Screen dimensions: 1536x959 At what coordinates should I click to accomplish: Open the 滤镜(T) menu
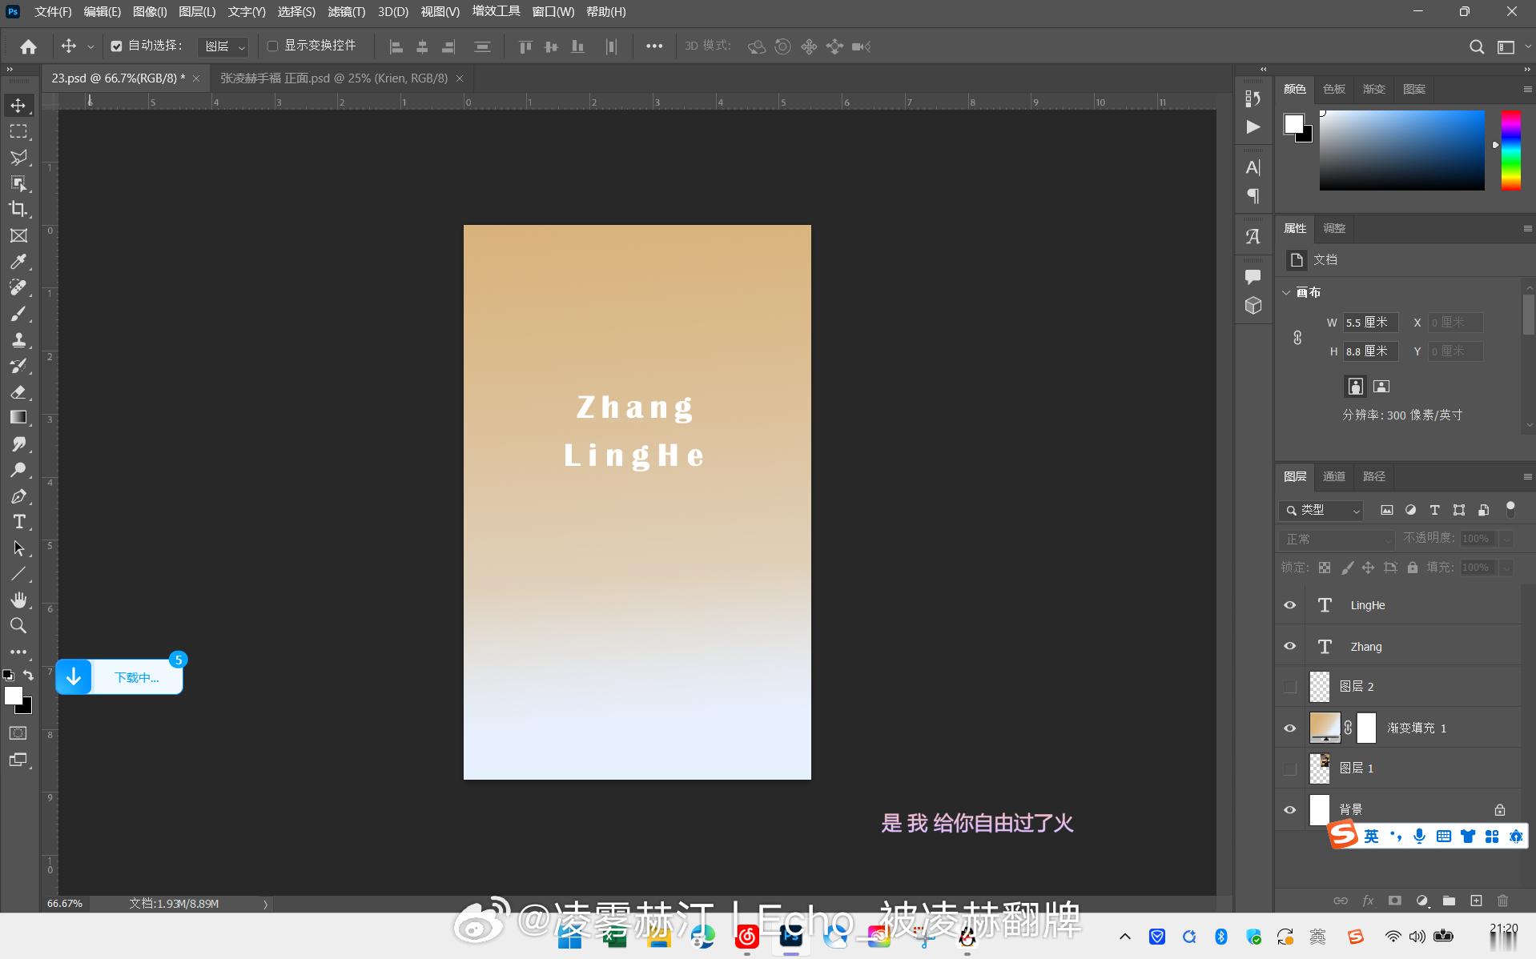(x=347, y=11)
